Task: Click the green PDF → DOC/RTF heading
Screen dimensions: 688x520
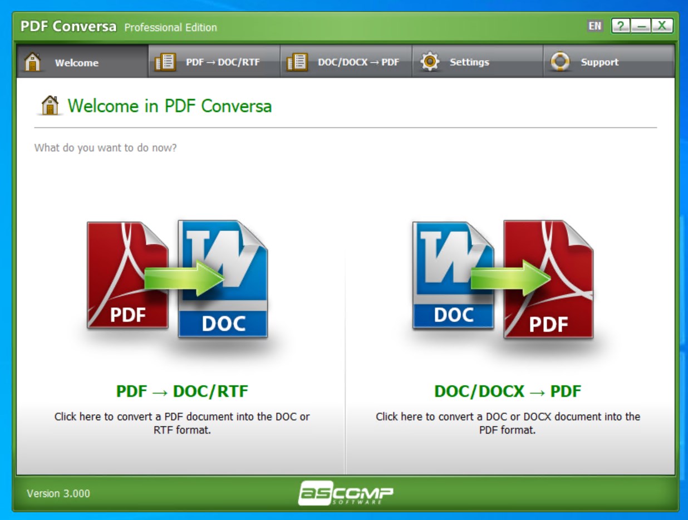Action: coord(182,391)
